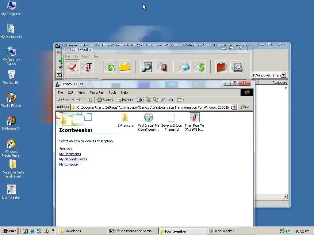The width and height of the screenshot is (314, 235).
Task: Select the IconTweaker desktop shortcut
Action: click(x=11, y=192)
